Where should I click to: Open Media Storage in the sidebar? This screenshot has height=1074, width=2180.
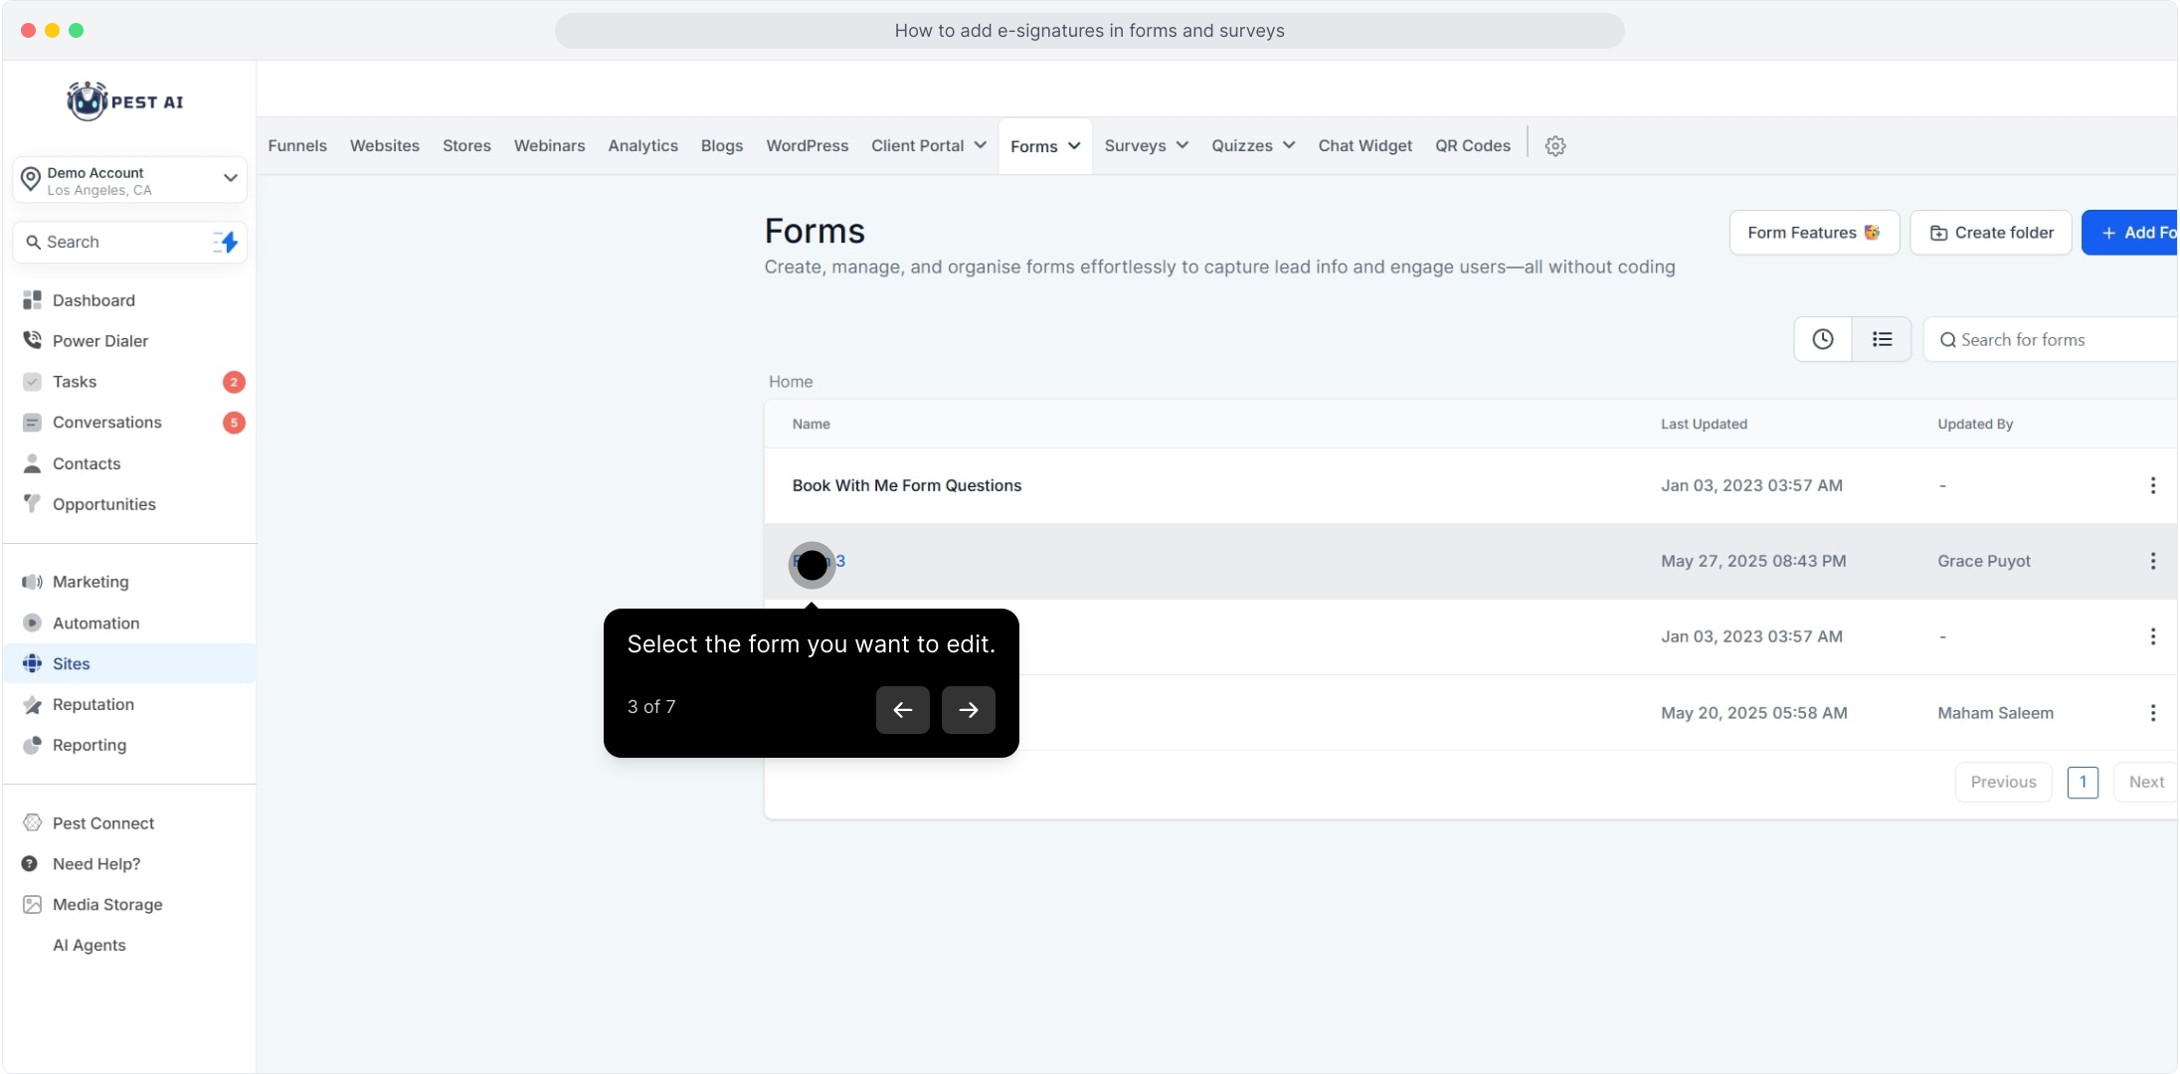[x=107, y=905]
